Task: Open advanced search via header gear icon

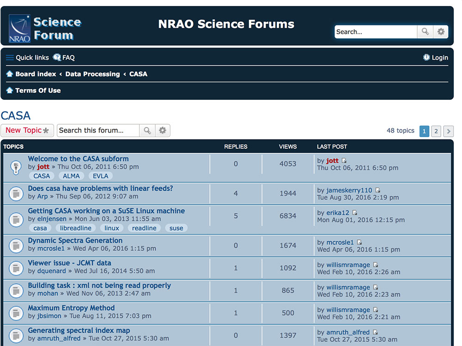Action: [x=441, y=32]
